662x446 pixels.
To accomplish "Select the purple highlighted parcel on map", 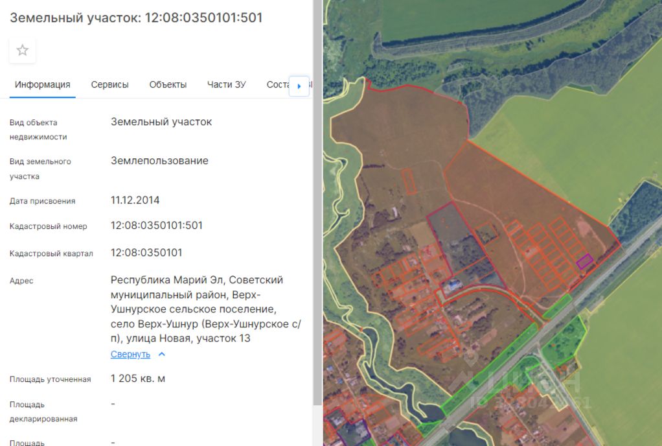I will coord(585,261).
